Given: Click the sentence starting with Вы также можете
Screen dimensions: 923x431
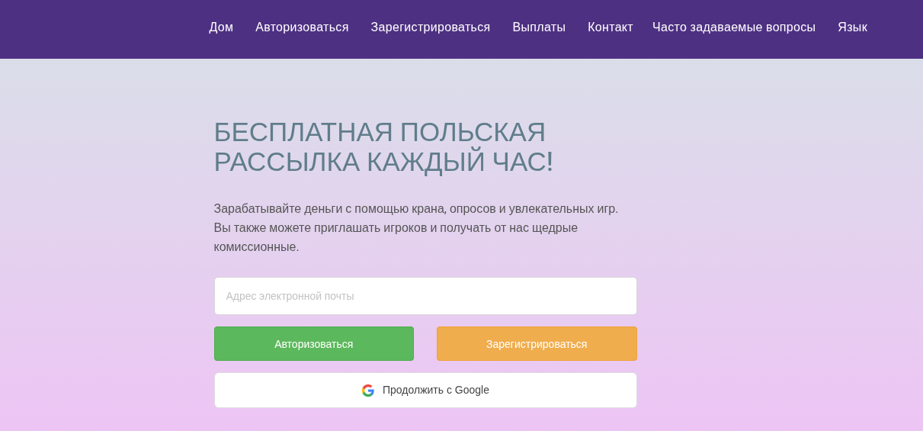Looking at the screenshot, I should point(396,228).
